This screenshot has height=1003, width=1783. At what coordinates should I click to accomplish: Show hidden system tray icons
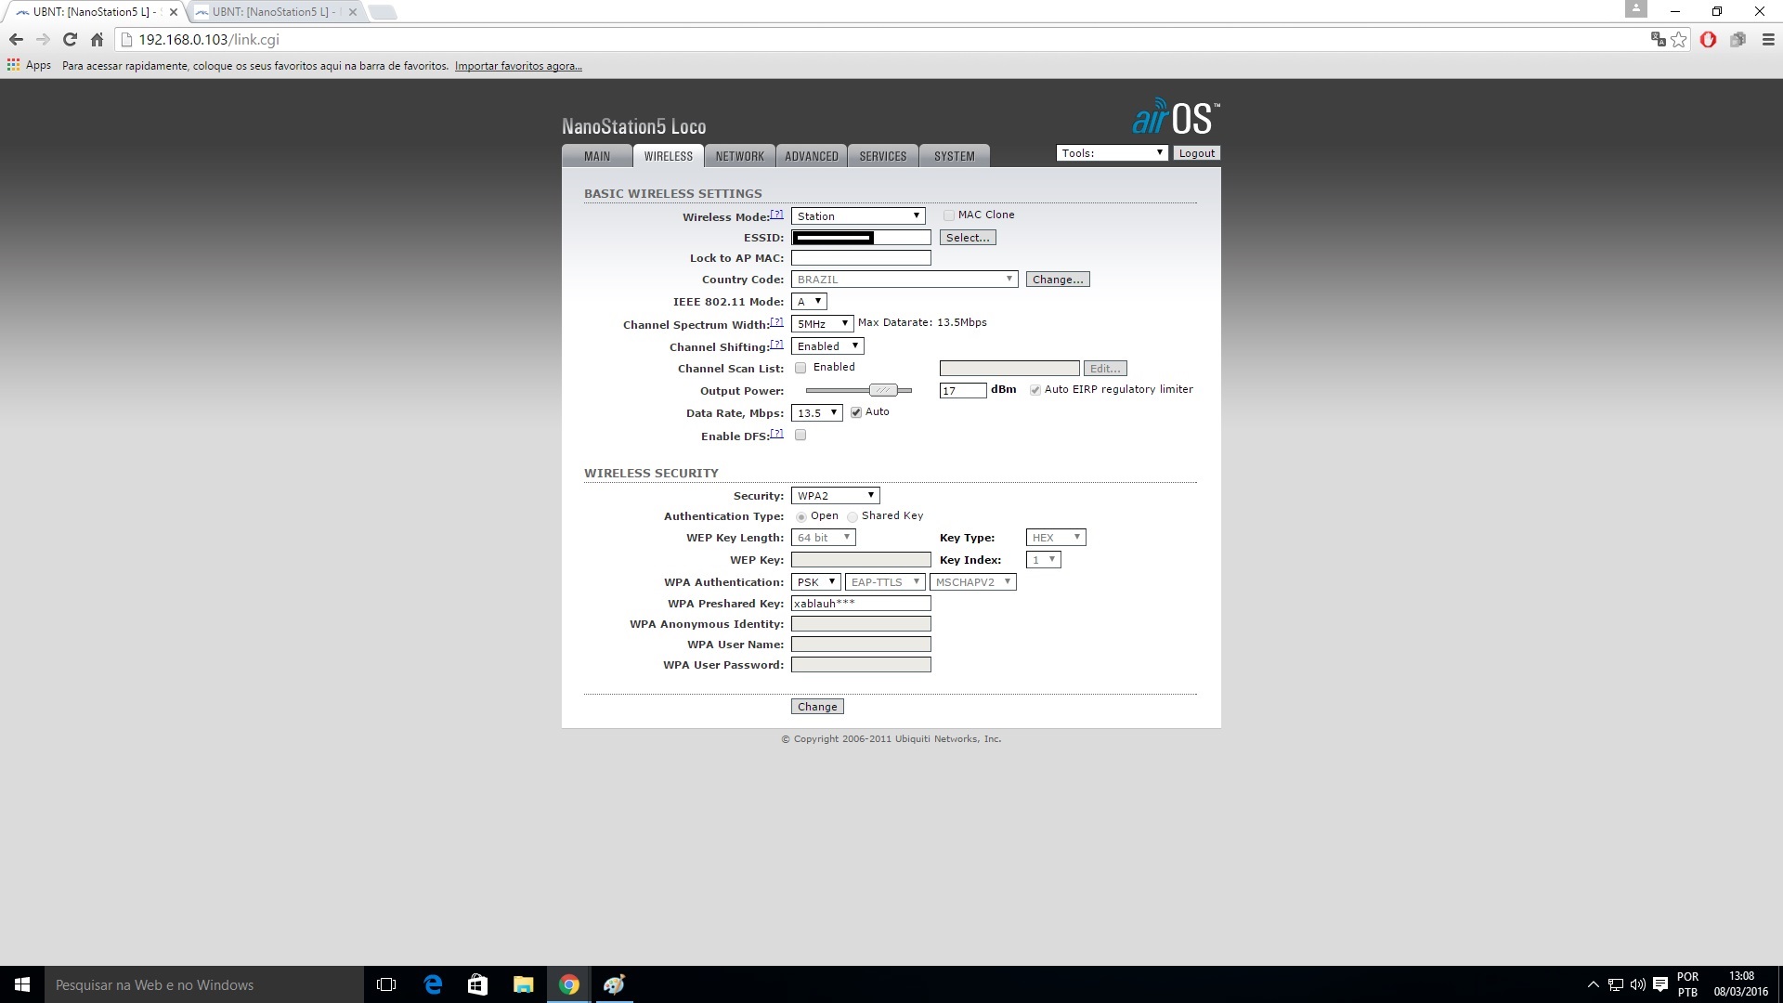[1594, 984]
